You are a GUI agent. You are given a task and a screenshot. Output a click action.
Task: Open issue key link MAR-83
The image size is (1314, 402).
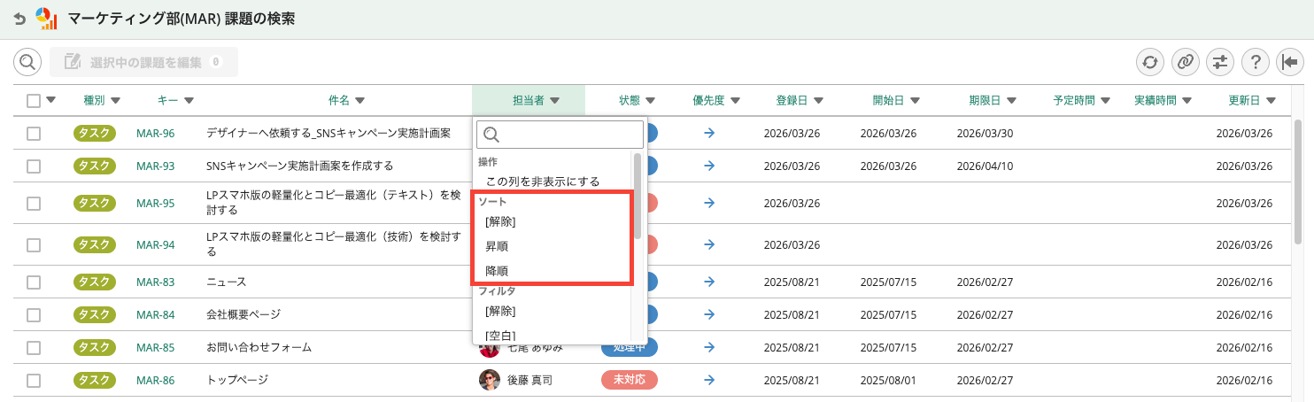156,282
